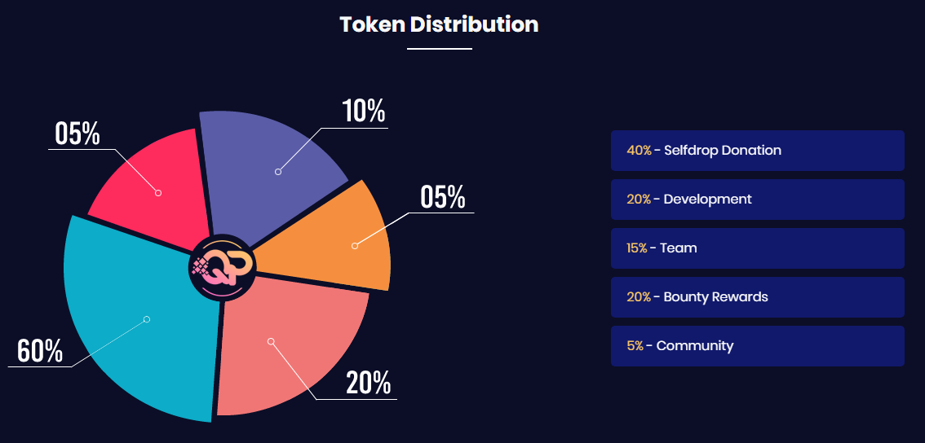925x443 pixels.
Task: Click the marker dot in the orange slice
Action: click(355, 246)
